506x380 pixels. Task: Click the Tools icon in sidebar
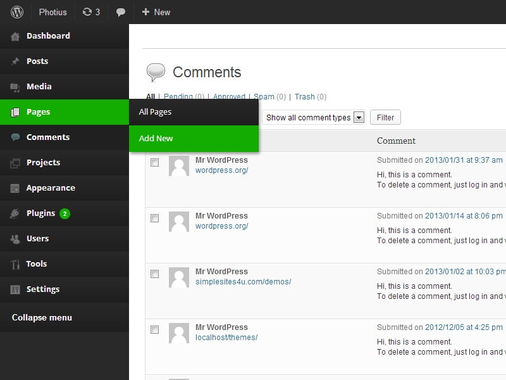tap(15, 264)
